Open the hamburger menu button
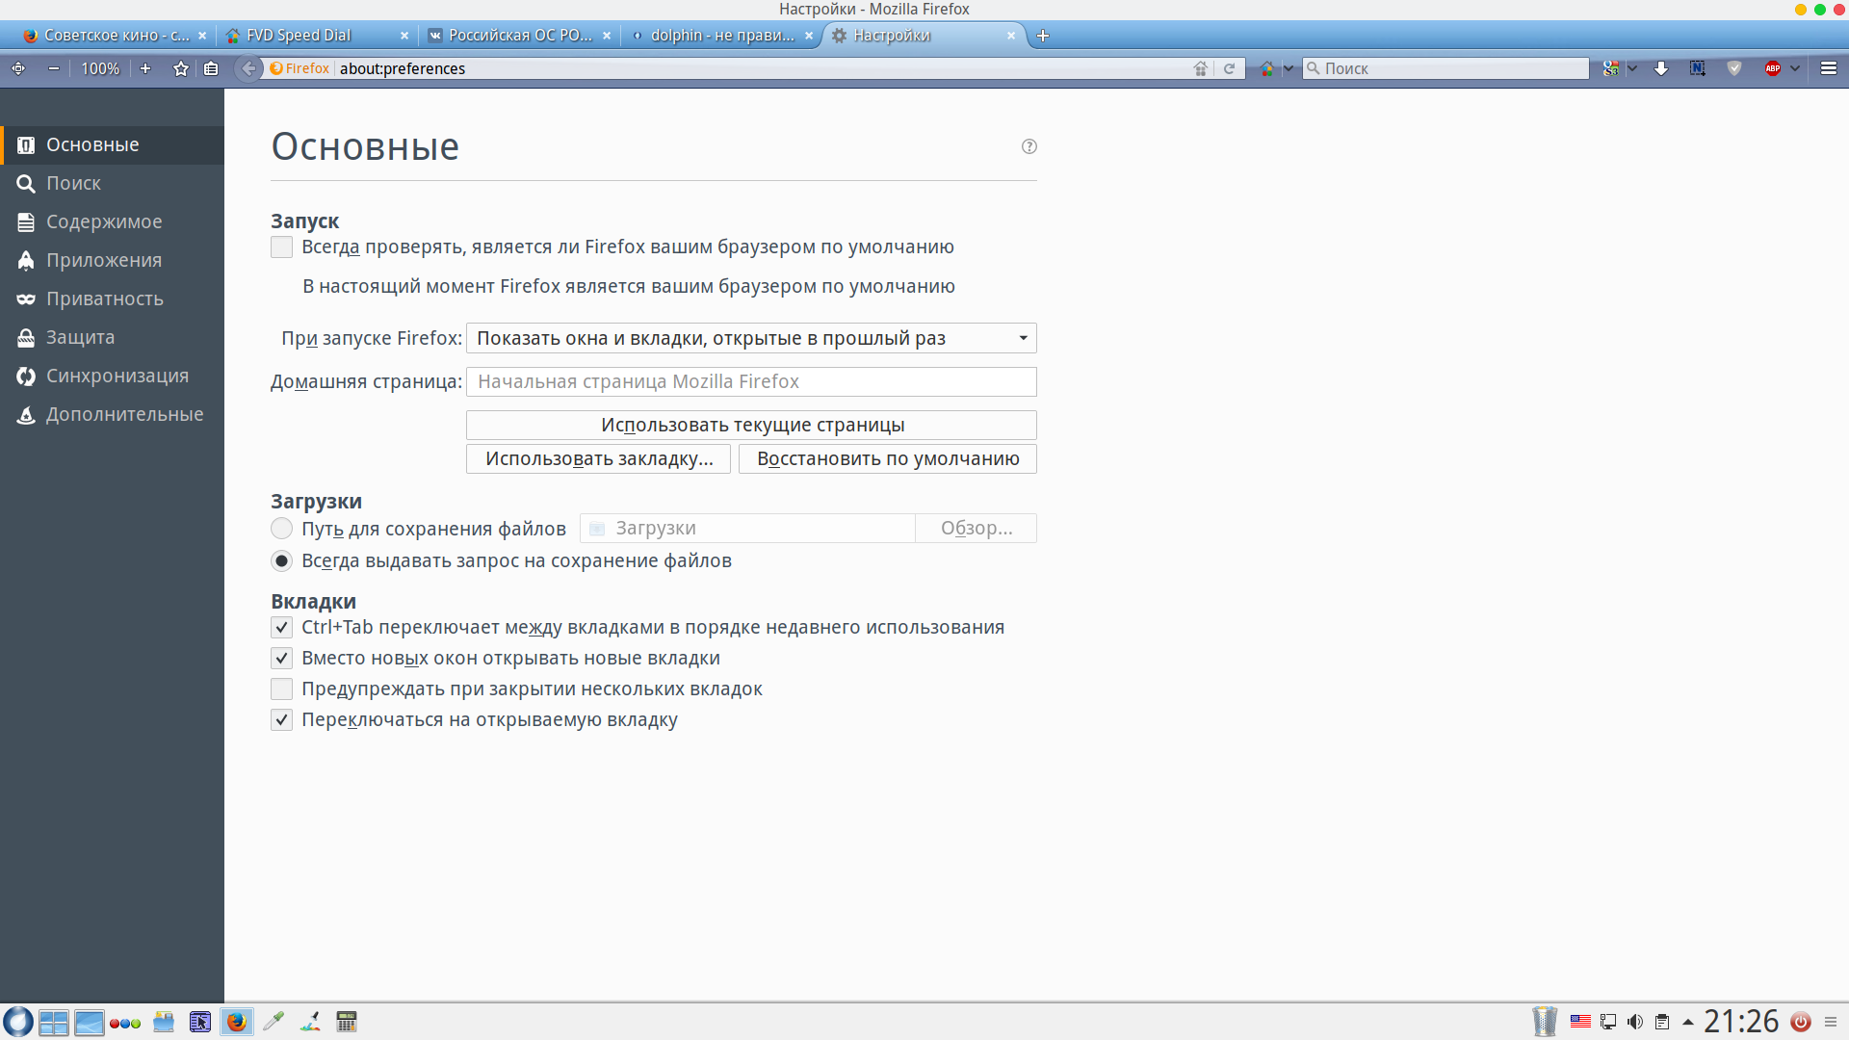This screenshot has height=1040, width=1849. (1829, 68)
